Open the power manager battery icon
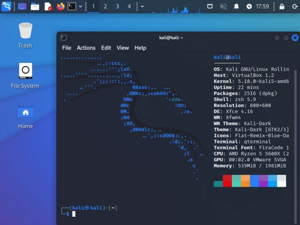The width and height of the screenshot is (300, 225). (x=249, y=6)
